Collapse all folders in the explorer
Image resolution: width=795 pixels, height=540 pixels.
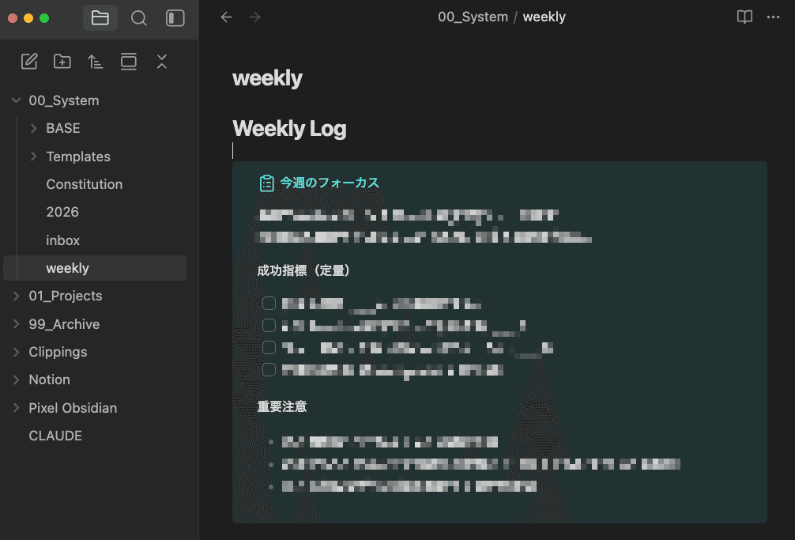(162, 62)
